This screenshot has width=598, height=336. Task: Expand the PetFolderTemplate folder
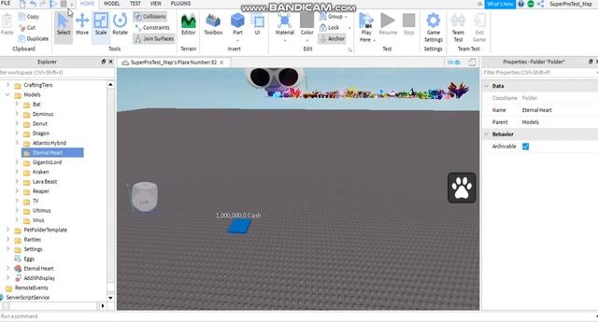[x=7, y=230]
